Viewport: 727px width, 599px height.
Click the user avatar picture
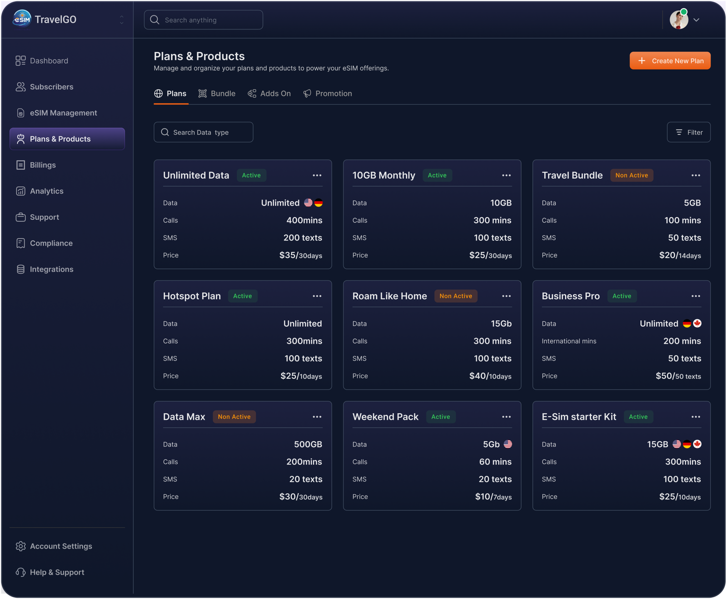pyautogui.click(x=678, y=20)
